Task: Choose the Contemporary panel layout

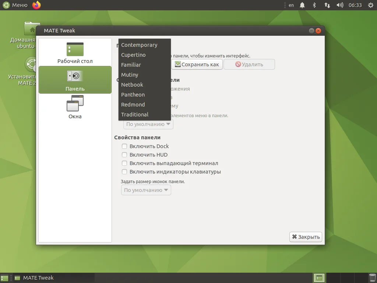Action: coord(144,45)
